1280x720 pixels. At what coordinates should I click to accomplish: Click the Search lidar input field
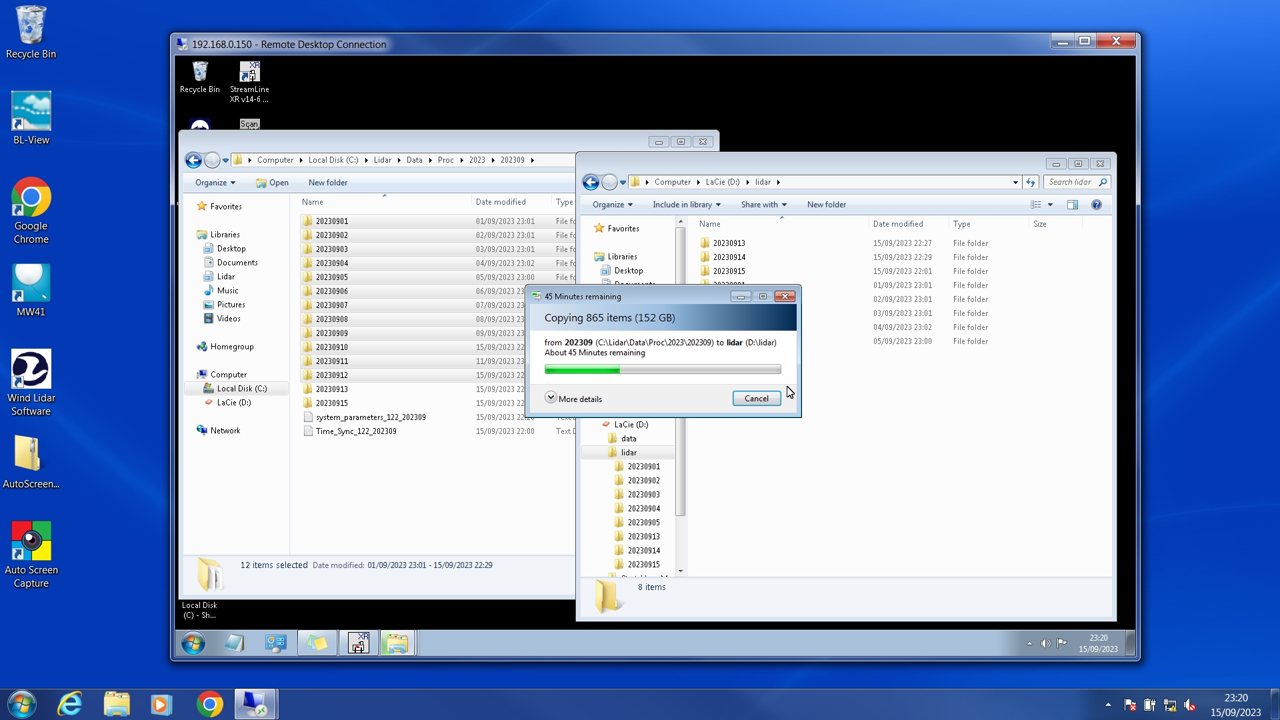(1070, 182)
